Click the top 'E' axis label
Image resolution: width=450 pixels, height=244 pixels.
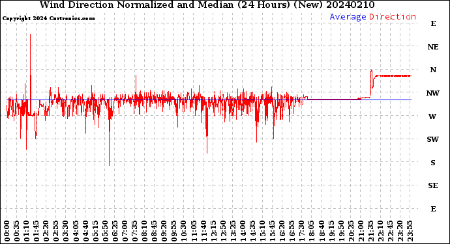[433, 23]
